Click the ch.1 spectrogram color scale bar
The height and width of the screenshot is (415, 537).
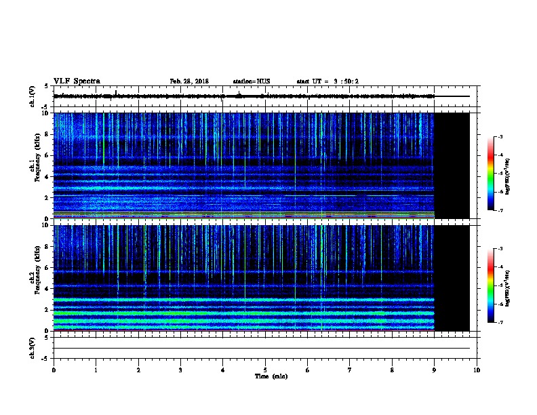click(x=490, y=174)
